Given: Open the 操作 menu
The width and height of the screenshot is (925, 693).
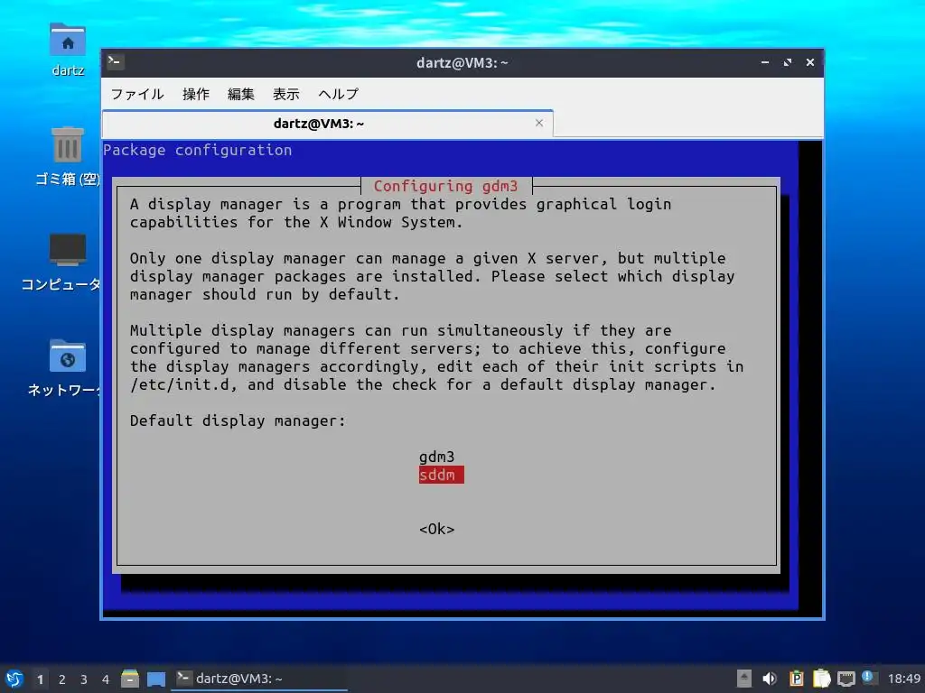Looking at the screenshot, I should click(x=196, y=94).
